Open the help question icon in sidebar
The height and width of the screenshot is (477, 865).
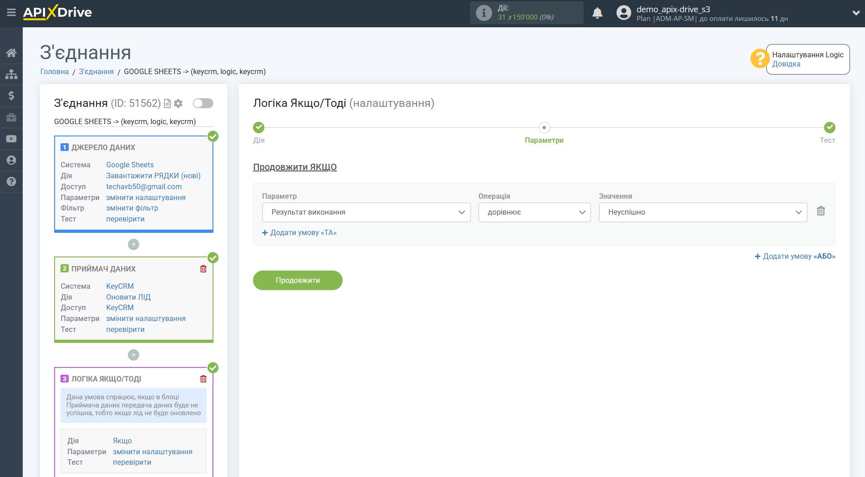pos(11,181)
